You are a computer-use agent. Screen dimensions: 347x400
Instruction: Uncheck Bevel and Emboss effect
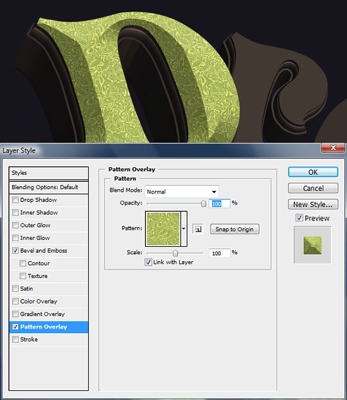coord(15,251)
